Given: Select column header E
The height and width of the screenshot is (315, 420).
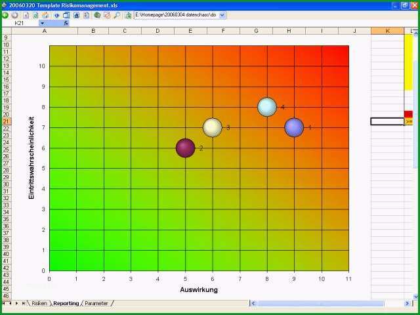Looking at the screenshot, I should (x=190, y=31).
